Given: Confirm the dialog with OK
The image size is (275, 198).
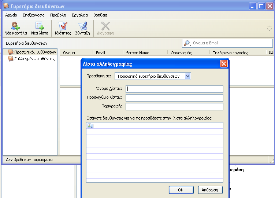Looking at the screenshot, I should coord(181,190).
